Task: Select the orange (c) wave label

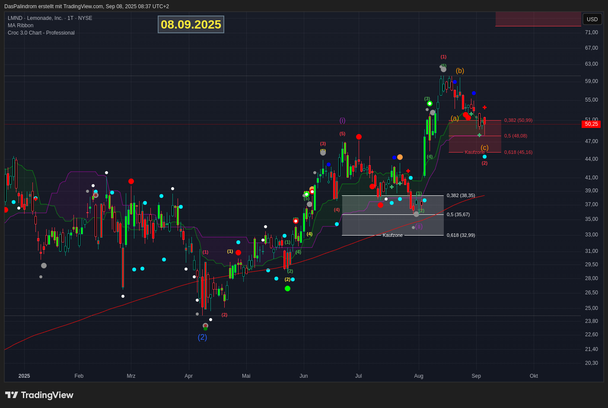Action: coord(484,147)
